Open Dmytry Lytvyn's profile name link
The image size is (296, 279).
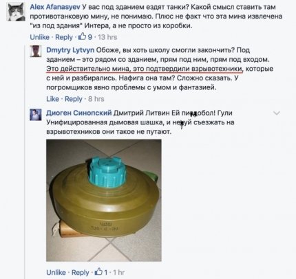tap(70, 50)
